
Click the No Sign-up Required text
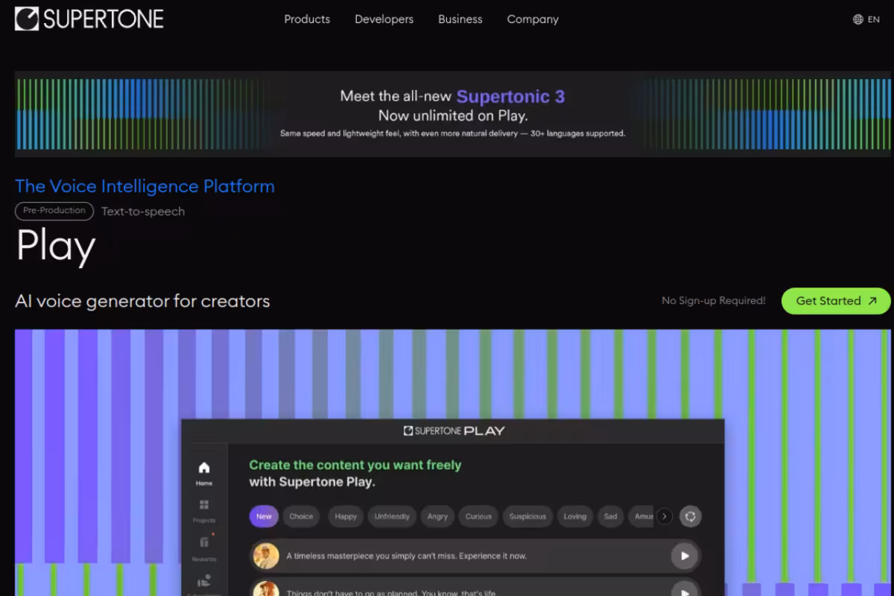pyautogui.click(x=714, y=301)
